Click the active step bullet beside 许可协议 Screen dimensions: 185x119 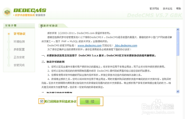pos(9,34)
